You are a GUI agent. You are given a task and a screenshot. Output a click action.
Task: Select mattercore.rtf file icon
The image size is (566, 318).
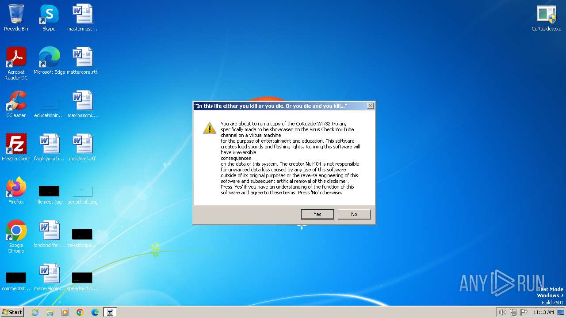coord(82,61)
